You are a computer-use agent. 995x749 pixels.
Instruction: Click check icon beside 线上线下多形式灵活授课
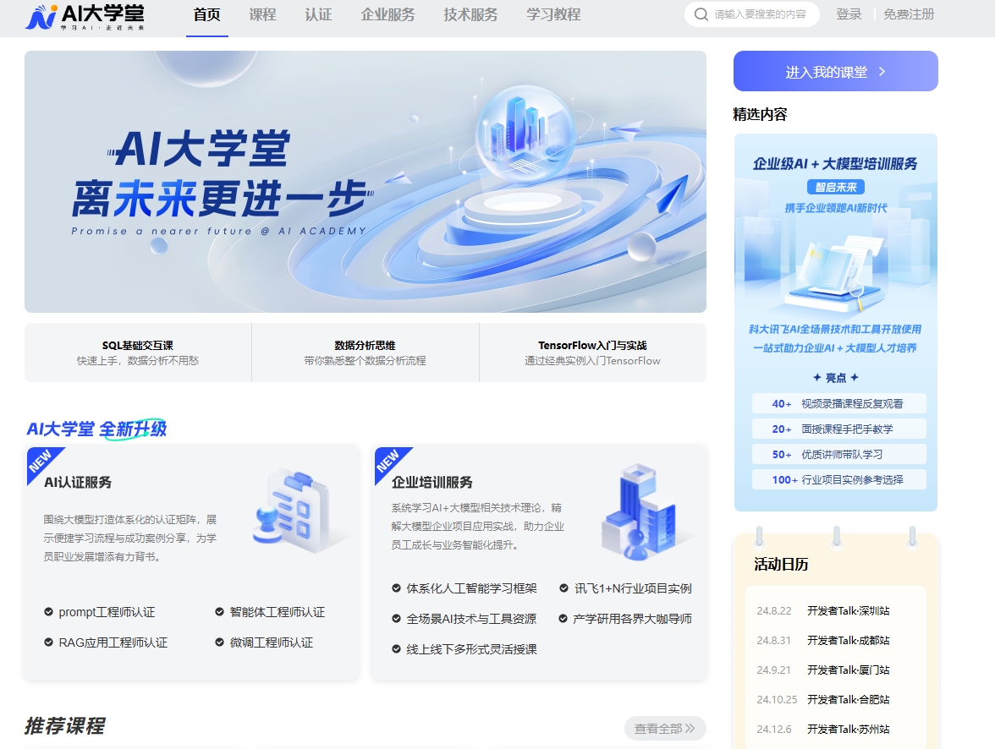(396, 649)
